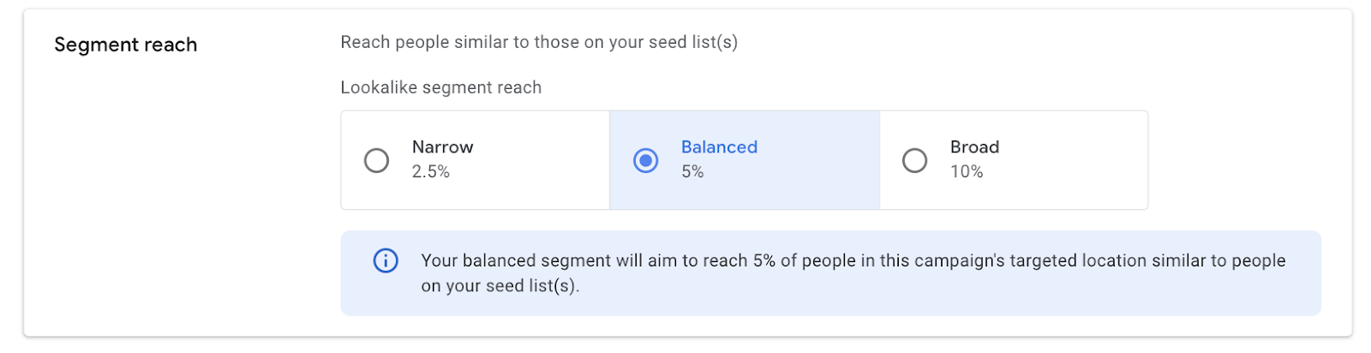Click empty space inside blue info banner
Screen dimensions: 1371x353
[x=943, y=291]
